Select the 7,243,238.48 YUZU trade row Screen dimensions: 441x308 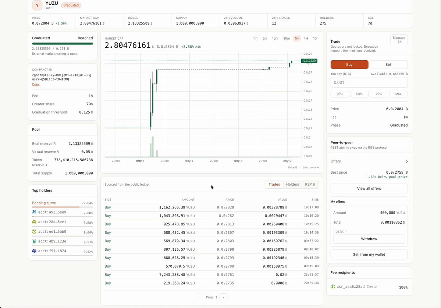point(211,275)
